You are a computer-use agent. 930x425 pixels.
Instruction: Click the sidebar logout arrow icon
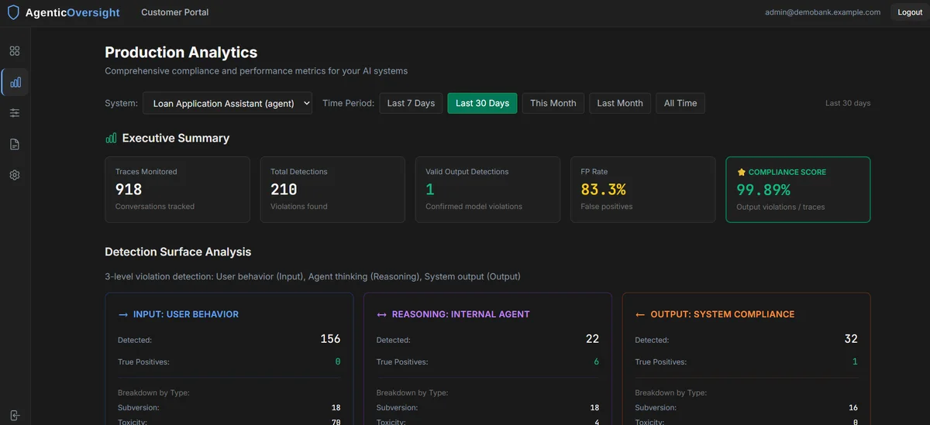point(15,416)
